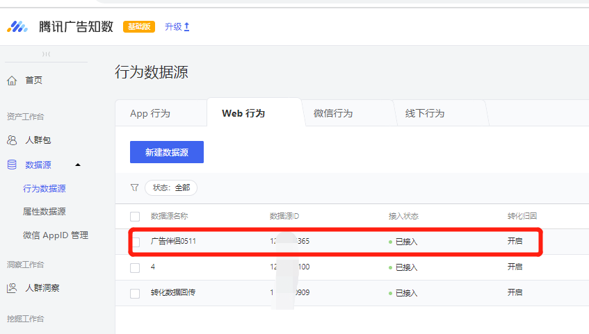This screenshot has width=589, height=334.
Task: Toggle the select-all header checkbox
Action: tap(135, 217)
